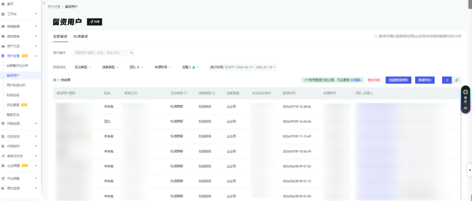Image resolution: width=472 pixels, height=201 pixels.
Task: Click the 用户经营 sidebar icon
Action: click(x=3, y=56)
